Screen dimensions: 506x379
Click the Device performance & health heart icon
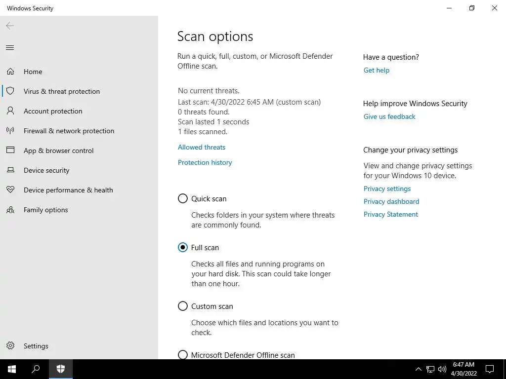tap(10, 189)
